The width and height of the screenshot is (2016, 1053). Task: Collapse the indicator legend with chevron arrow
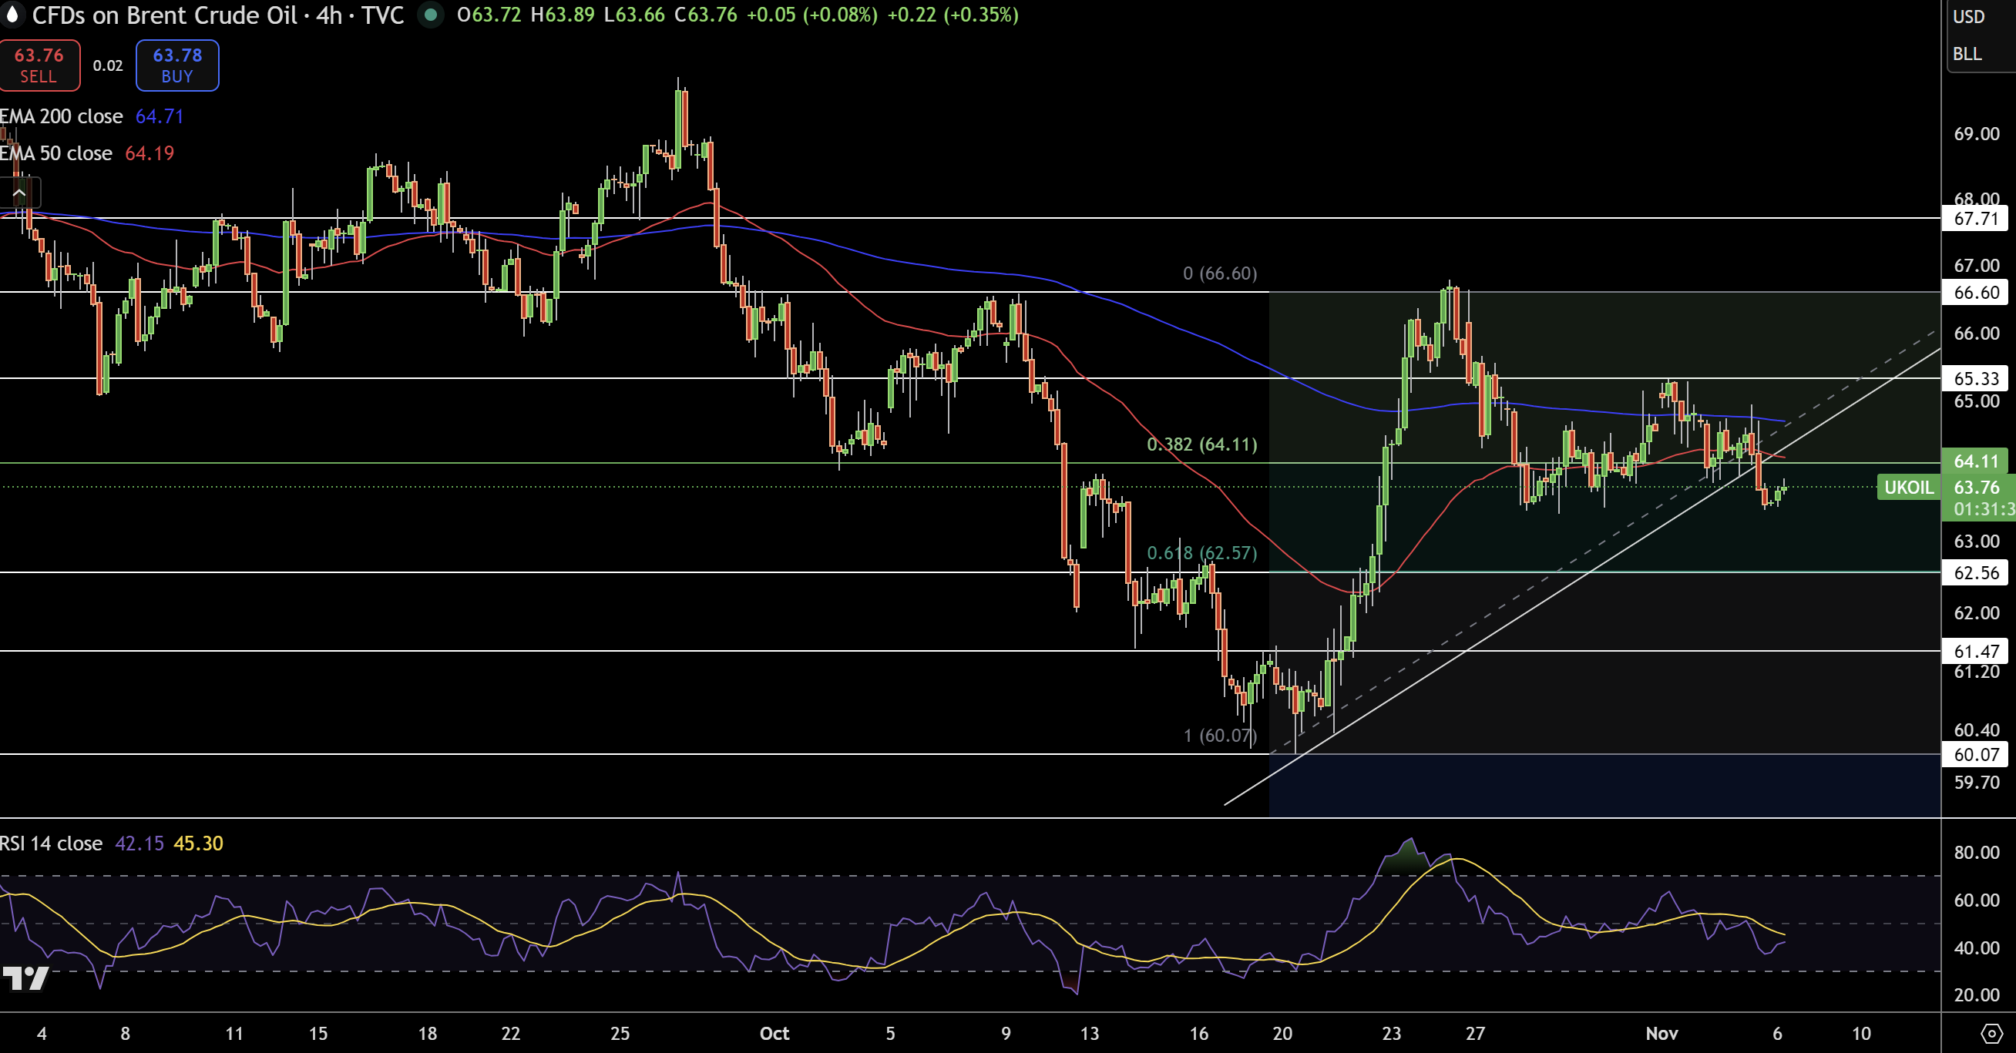point(19,193)
